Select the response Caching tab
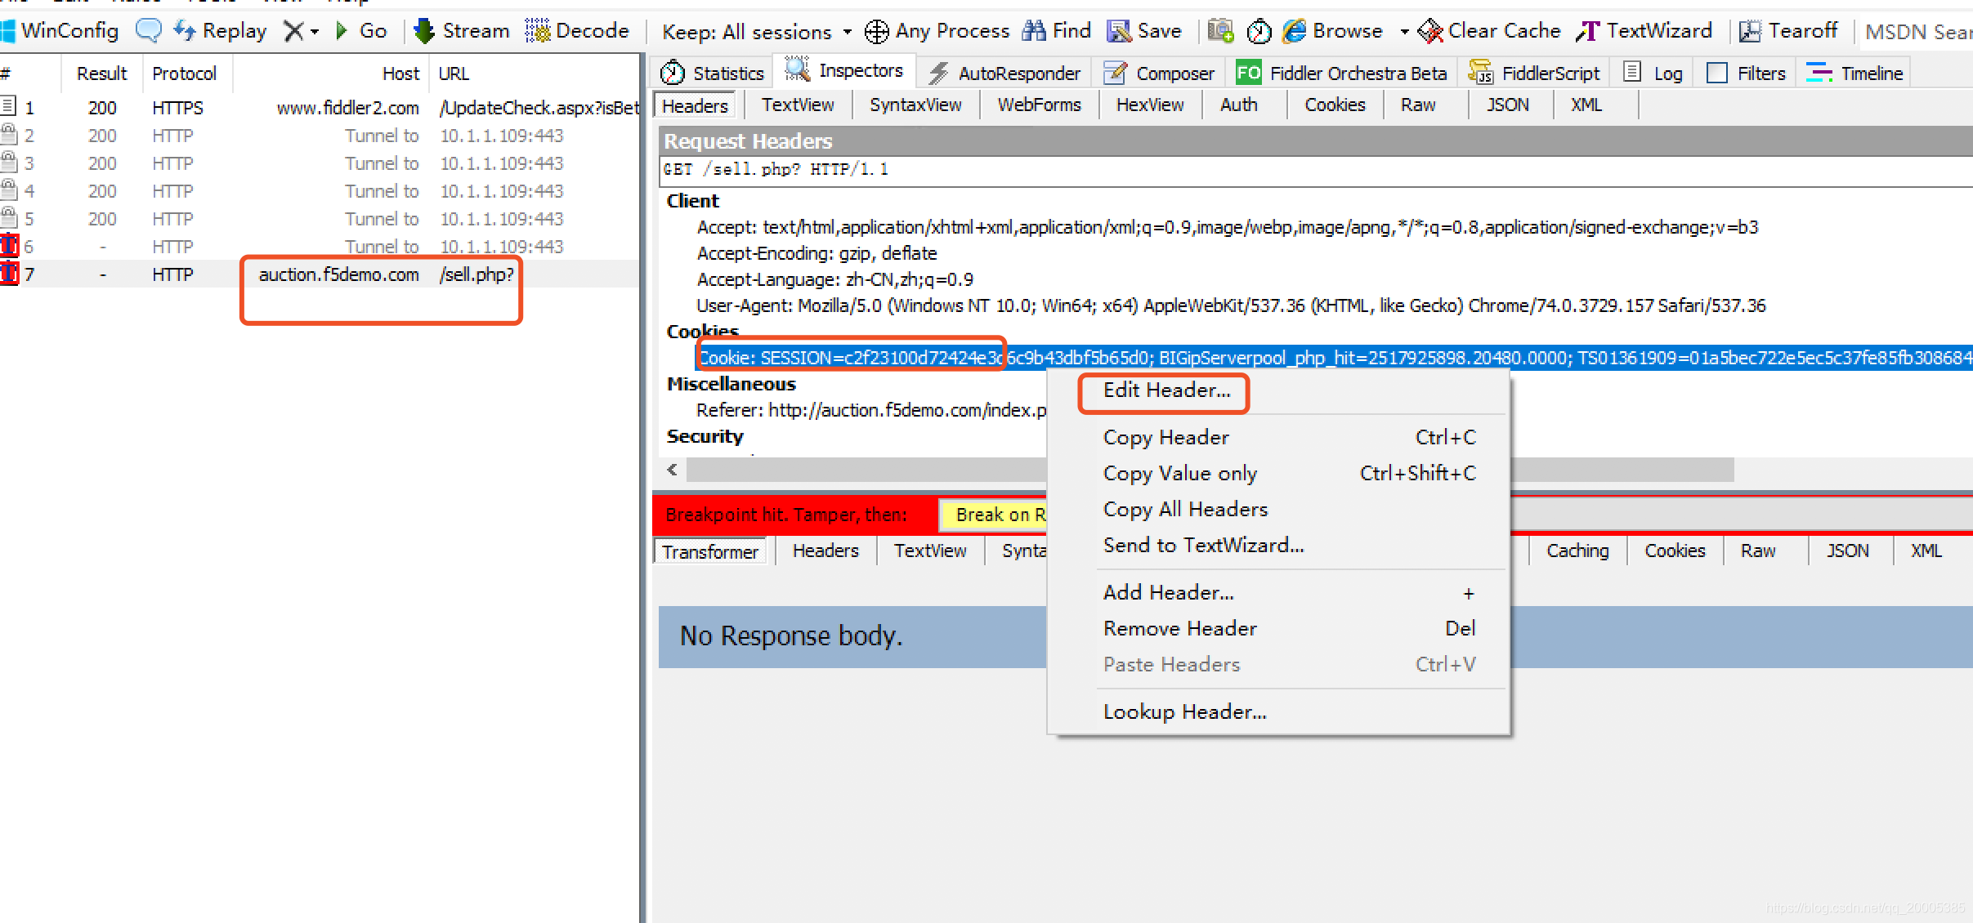Image resolution: width=1973 pixels, height=923 pixels. (1577, 551)
